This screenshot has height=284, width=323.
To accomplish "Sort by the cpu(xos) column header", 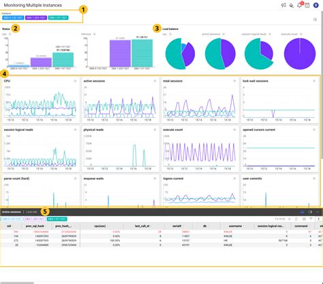I will pos(99,226).
